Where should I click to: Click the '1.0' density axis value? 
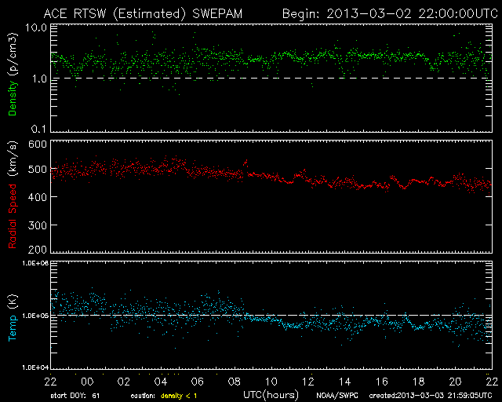39,79
